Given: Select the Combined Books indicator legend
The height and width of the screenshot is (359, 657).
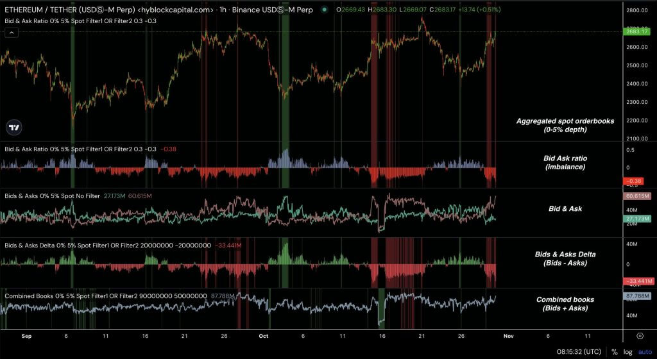Looking at the screenshot, I should coord(119,296).
